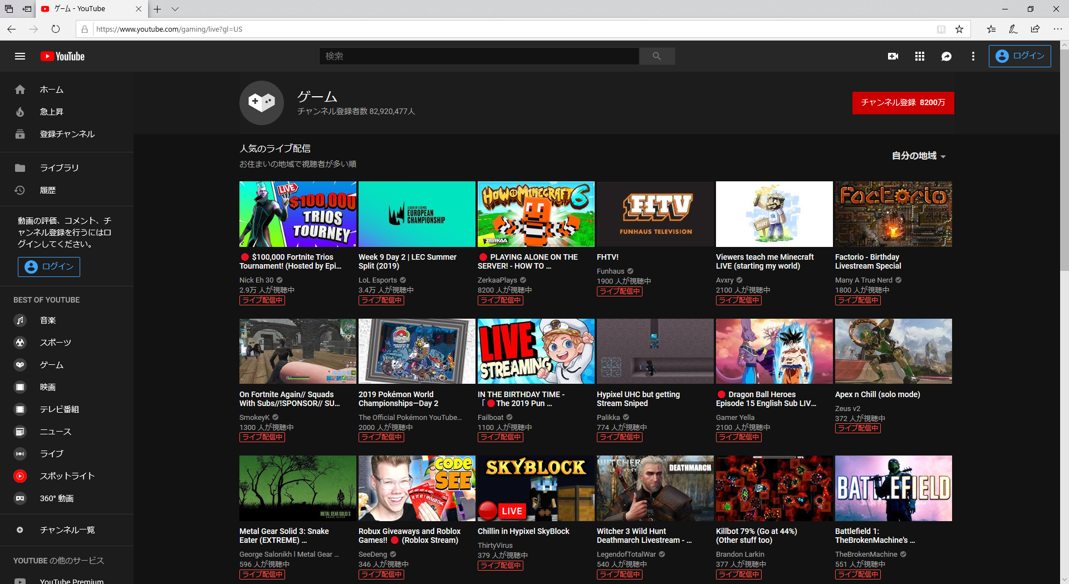
Task: Expand the 自分の地域 region dropdown
Action: point(919,156)
